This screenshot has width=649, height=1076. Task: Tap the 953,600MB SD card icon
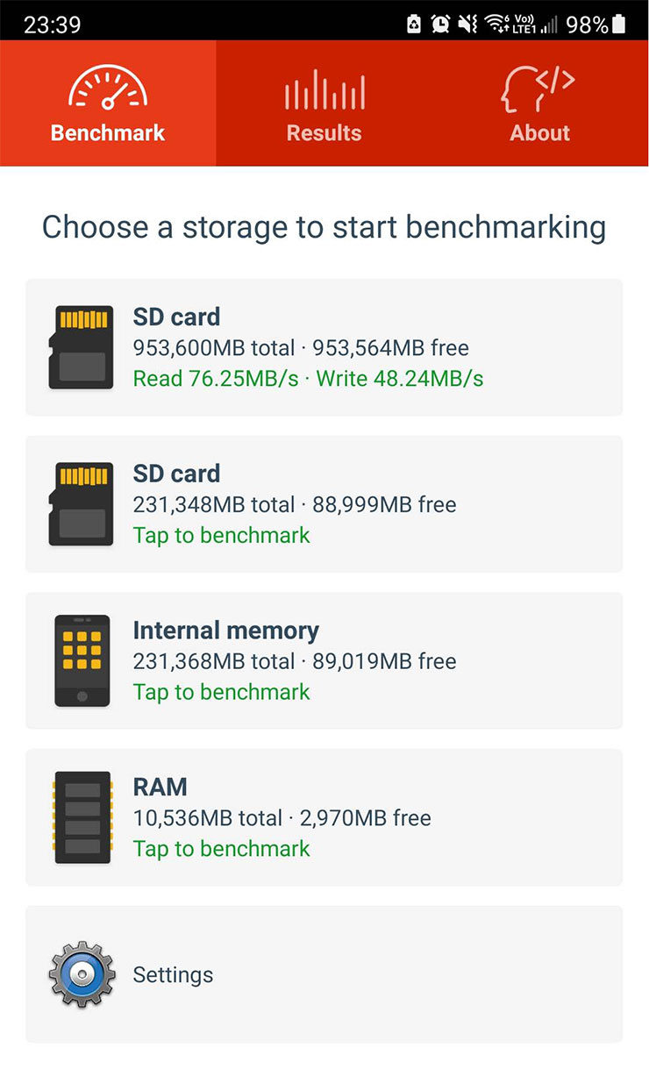[81, 347]
